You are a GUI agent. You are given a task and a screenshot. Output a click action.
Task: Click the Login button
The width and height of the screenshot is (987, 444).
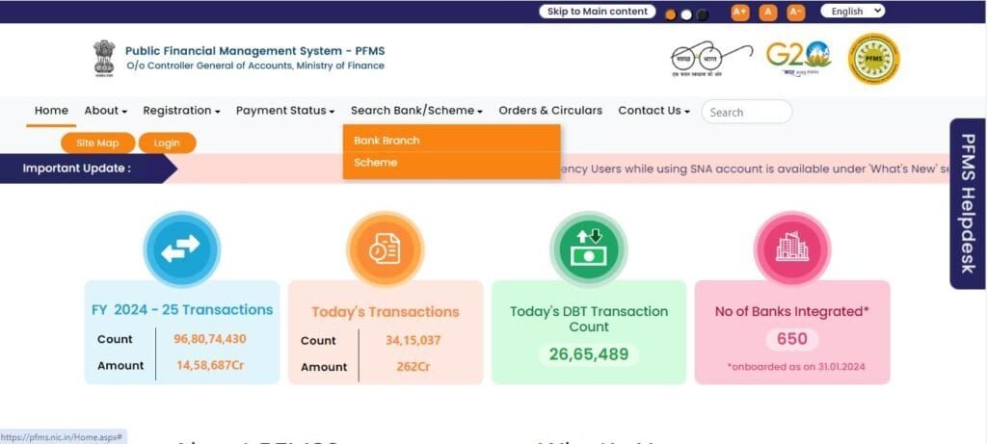pyautogui.click(x=167, y=143)
